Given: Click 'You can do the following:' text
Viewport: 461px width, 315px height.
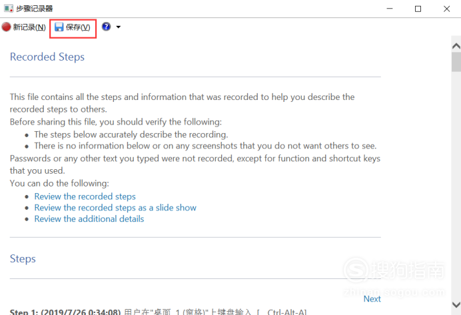Looking at the screenshot, I should click(59, 183).
